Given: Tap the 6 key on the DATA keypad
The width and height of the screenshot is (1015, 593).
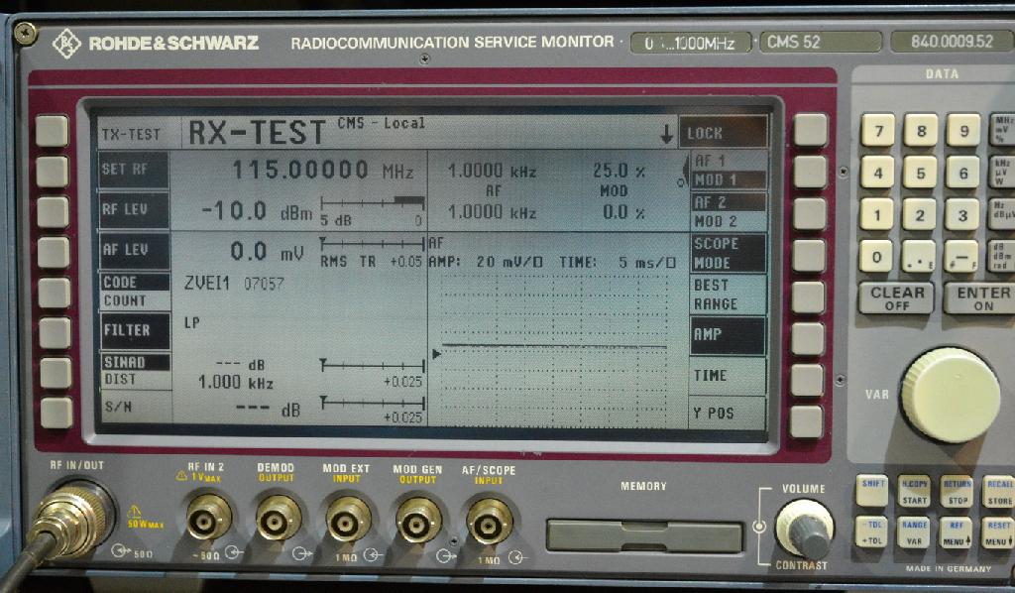Looking at the screenshot, I should pos(963,173).
